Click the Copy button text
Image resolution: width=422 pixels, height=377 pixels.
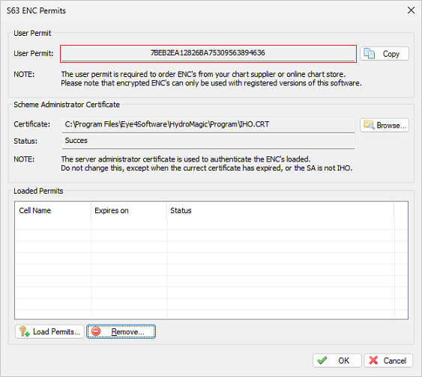391,54
